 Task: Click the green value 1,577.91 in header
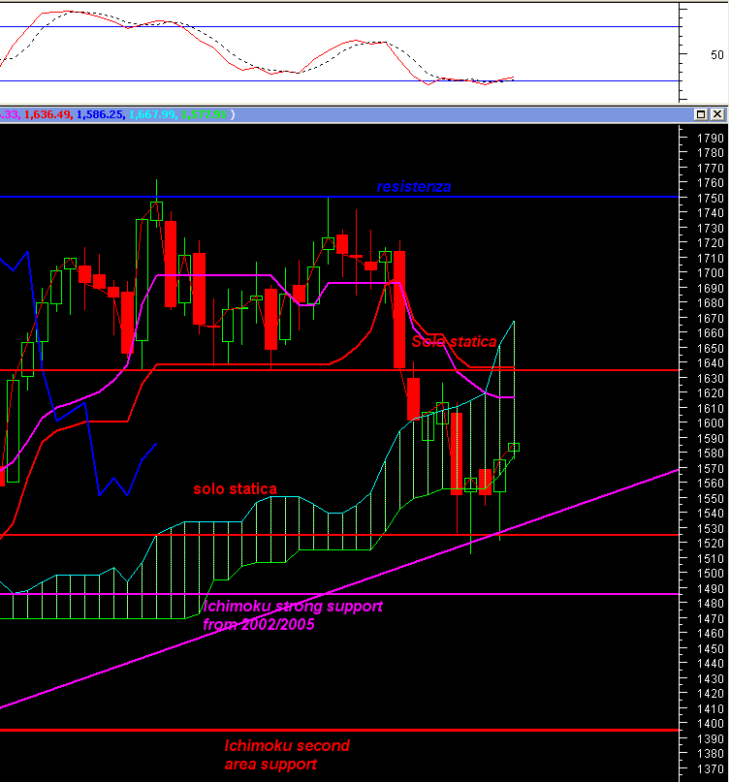[x=205, y=114]
